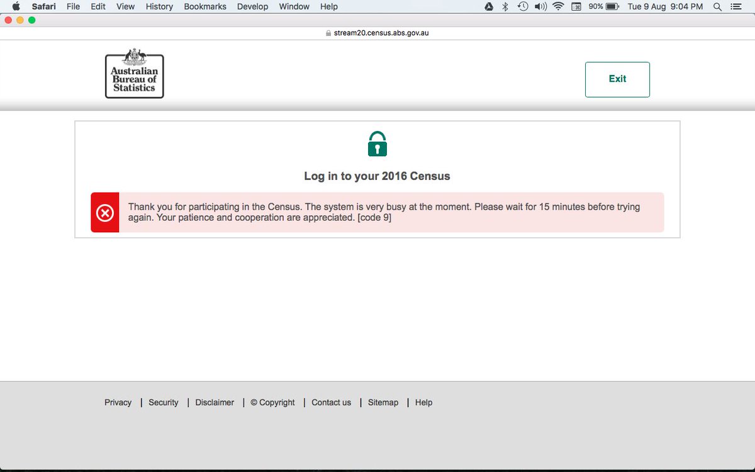
Task: Open the File menu
Action: (x=73, y=6)
